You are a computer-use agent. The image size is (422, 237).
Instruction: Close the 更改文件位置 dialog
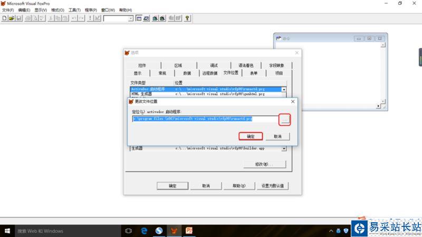point(293,102)
